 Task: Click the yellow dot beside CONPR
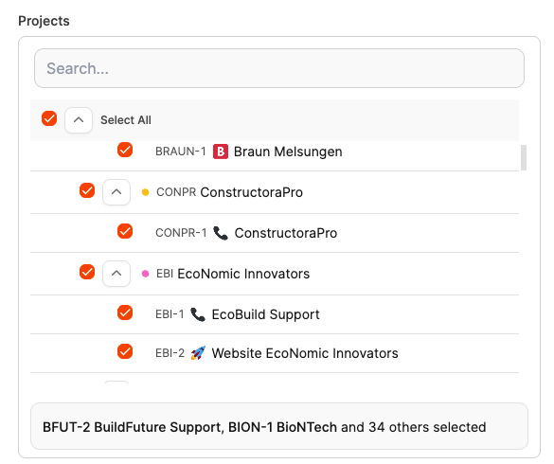click(145, 192)
